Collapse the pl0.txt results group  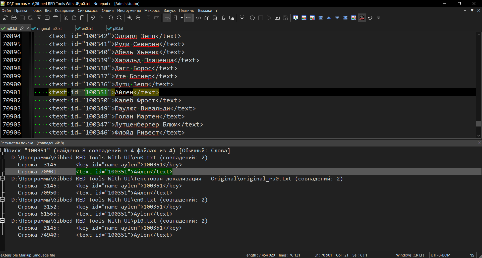(x=3, y=221)
